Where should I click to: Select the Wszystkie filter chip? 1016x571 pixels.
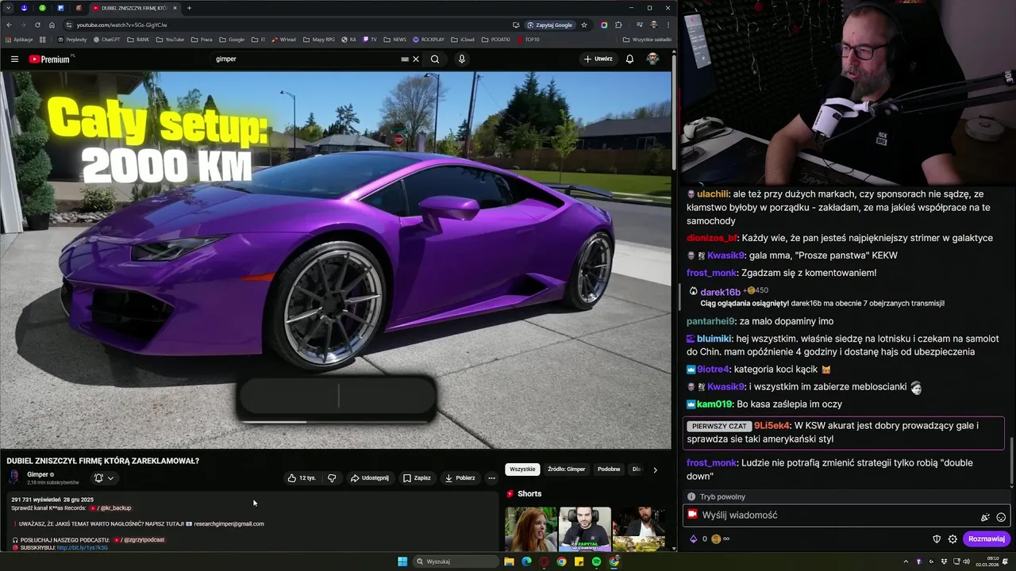[x=522, y=469]
